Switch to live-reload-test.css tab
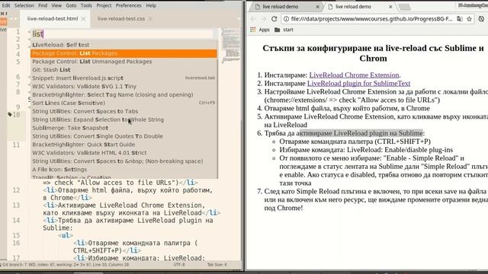Screen dimensions: 488x274 coord(121,18)
